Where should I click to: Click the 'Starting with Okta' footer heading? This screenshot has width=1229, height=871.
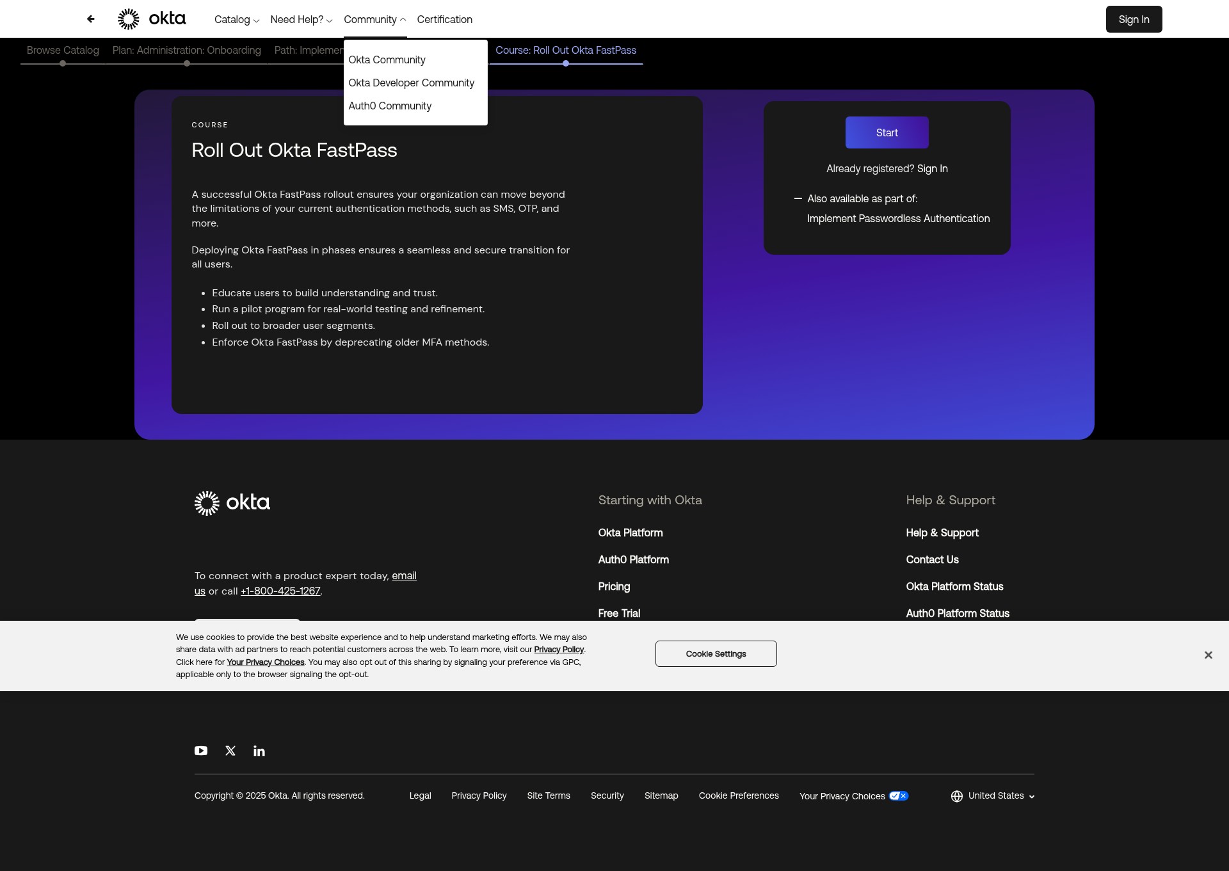(650, 500)
